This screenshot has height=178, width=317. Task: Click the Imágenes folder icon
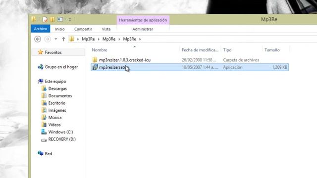(x=44, y=110)
